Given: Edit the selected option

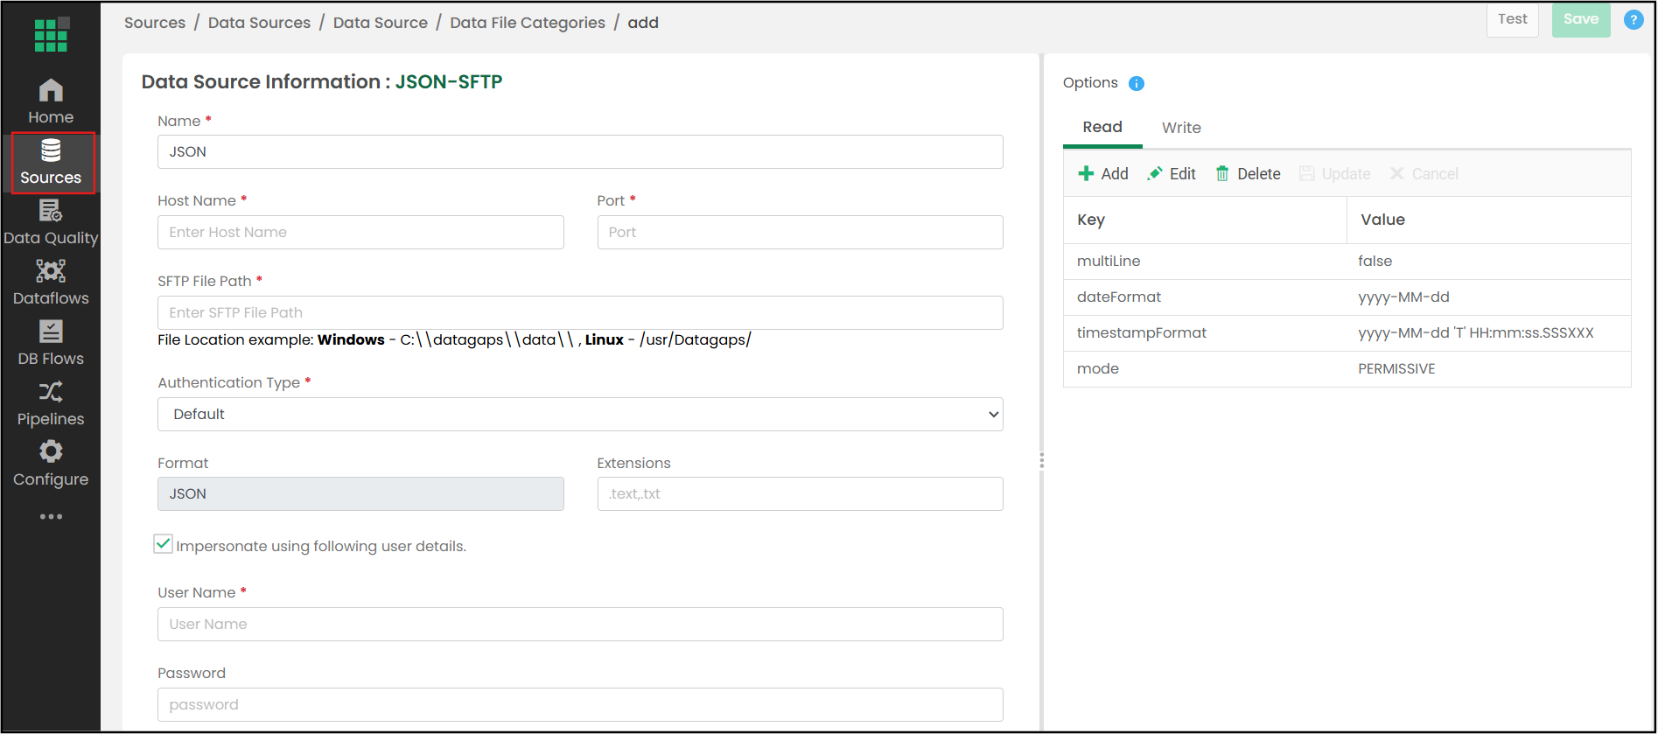Looking at the screenshot, I should pos(1172,173).
